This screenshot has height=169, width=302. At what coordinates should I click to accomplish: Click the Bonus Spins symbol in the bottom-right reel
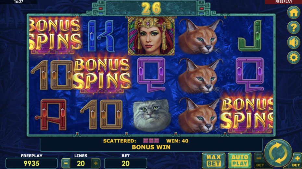click(247, 114)
